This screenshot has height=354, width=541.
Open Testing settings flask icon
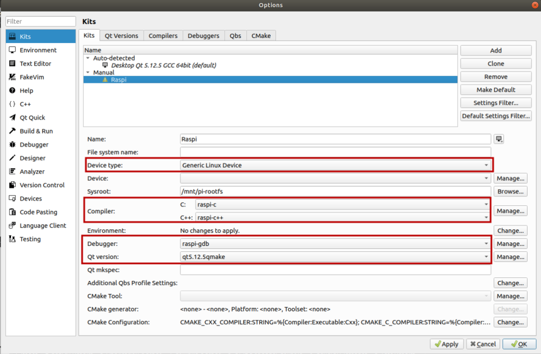pyautogui.click(x=13, y=239)
